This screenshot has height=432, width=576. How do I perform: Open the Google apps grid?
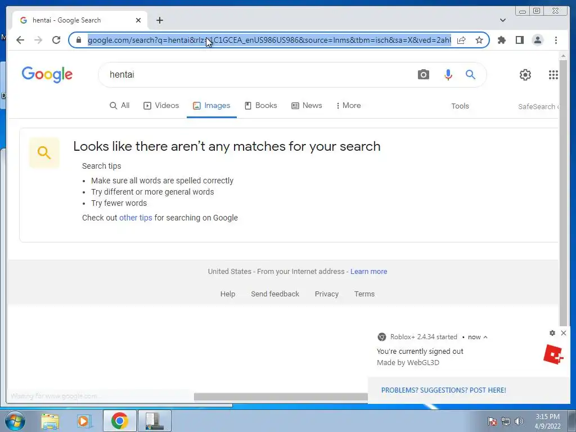(553, 75)
